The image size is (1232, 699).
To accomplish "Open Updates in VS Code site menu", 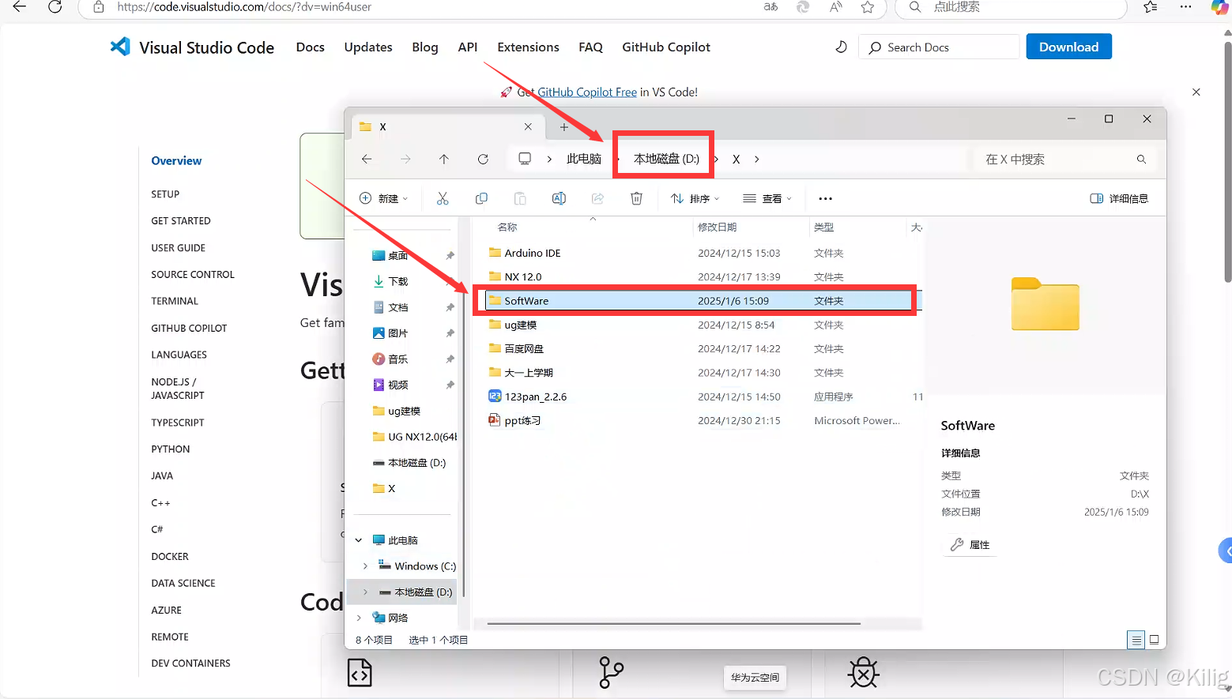I will (368, 47).
